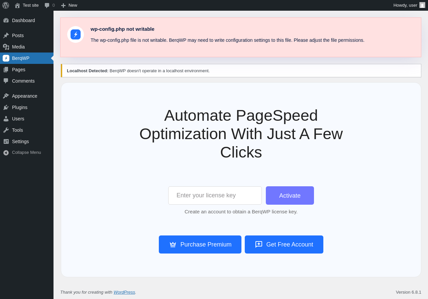Focus the license key input field
The image size is (428, 299).
215,195
